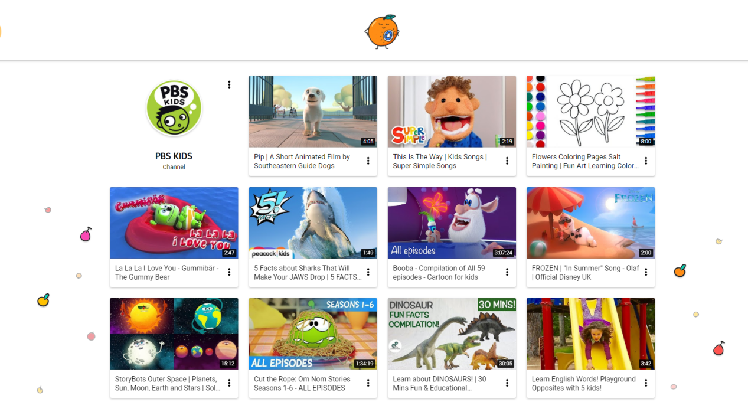Play the Dinosaur Fun Facts Compilation thumbnail
Image resolution: width=748 pixels, height=402 pixels.
click(x=452, y=334)
